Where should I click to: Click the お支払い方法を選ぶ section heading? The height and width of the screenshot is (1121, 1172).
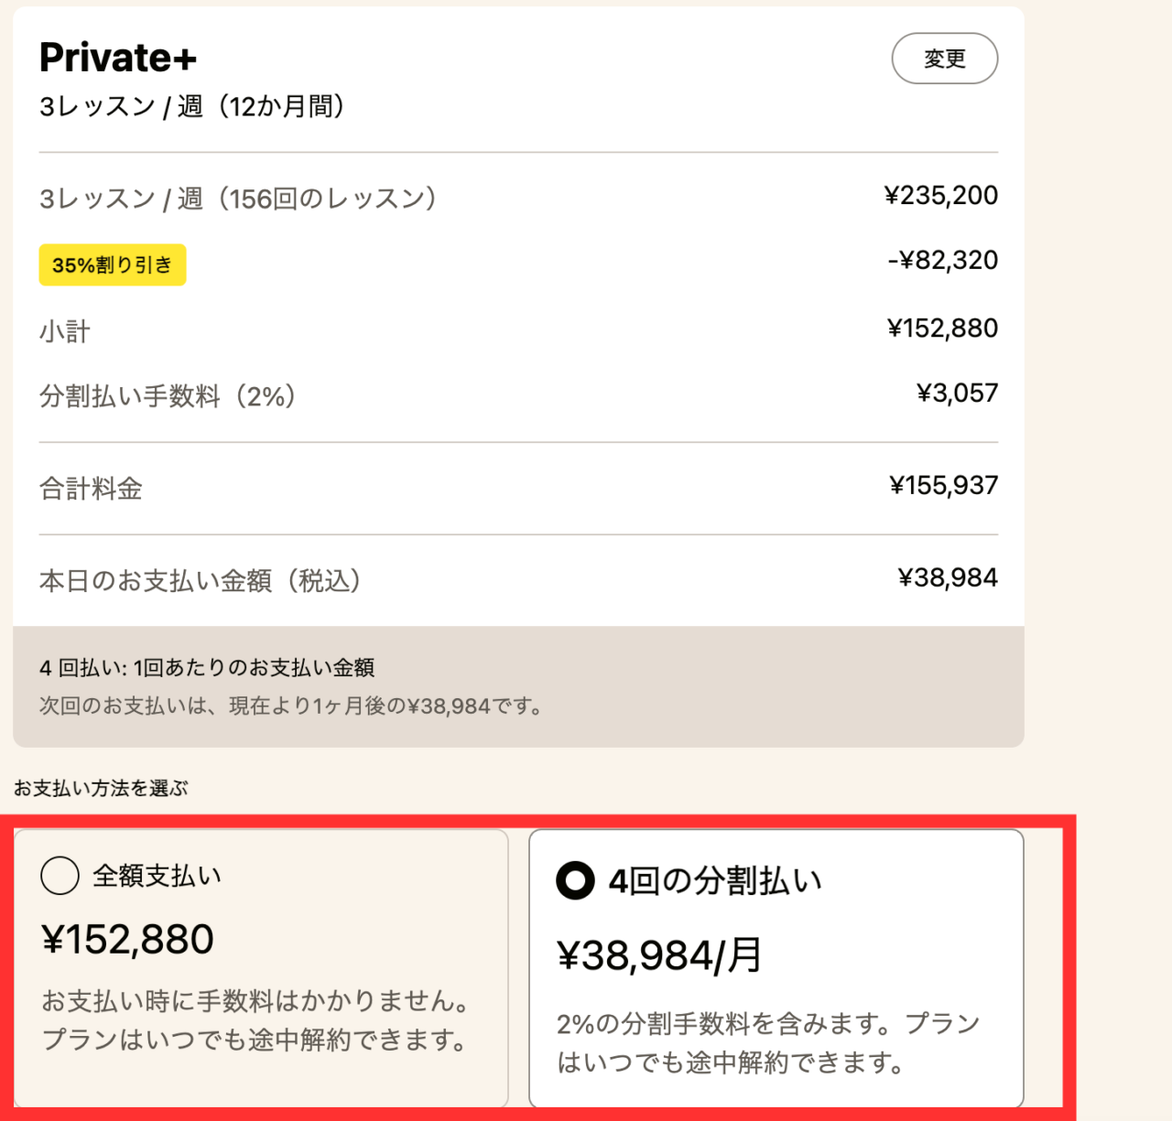pyautogui.click(x=101, y=787)
